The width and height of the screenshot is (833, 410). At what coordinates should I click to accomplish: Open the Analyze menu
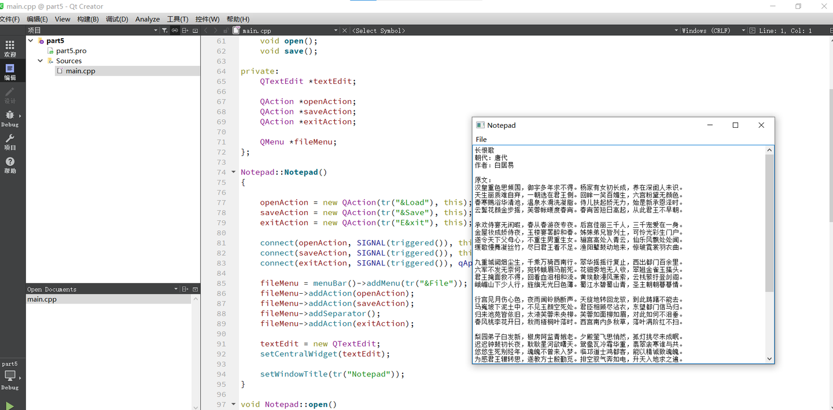click(148, 19)
